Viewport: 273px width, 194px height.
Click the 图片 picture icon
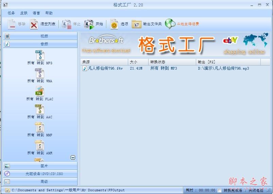pos(7,166)
